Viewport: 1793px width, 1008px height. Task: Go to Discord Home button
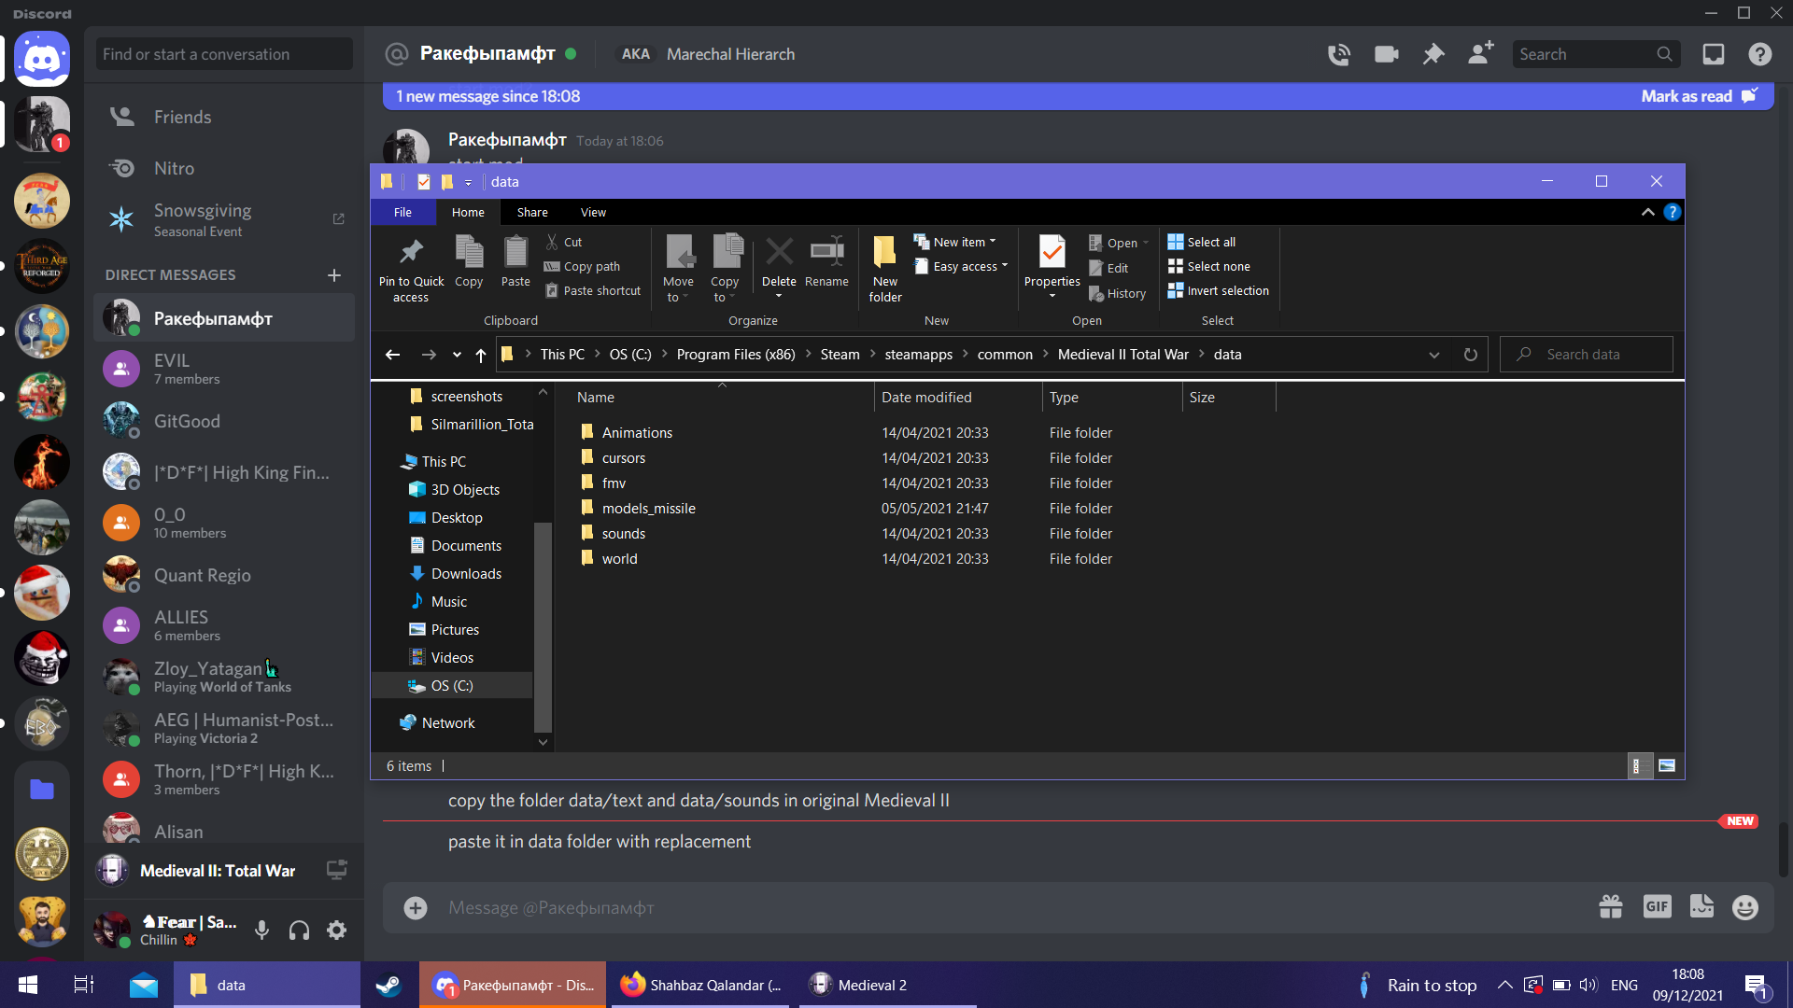42,59
